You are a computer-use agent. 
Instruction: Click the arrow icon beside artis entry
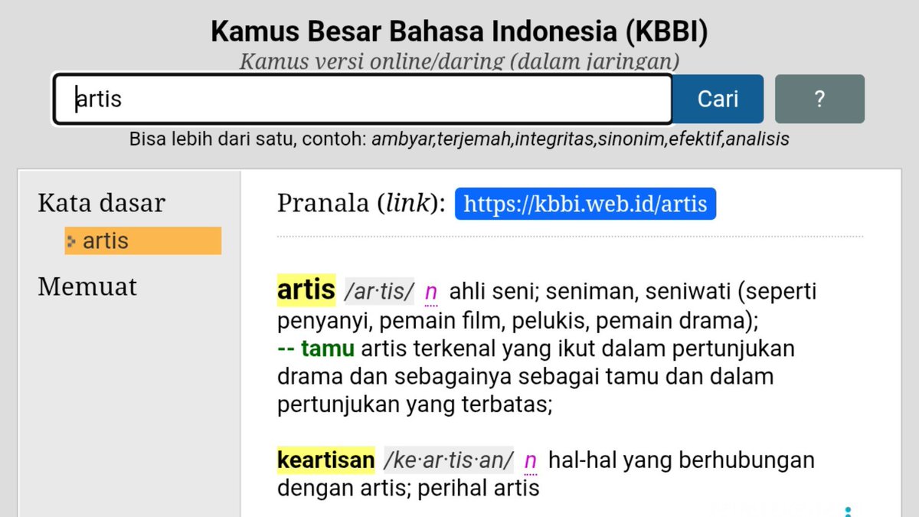[72, 241]
